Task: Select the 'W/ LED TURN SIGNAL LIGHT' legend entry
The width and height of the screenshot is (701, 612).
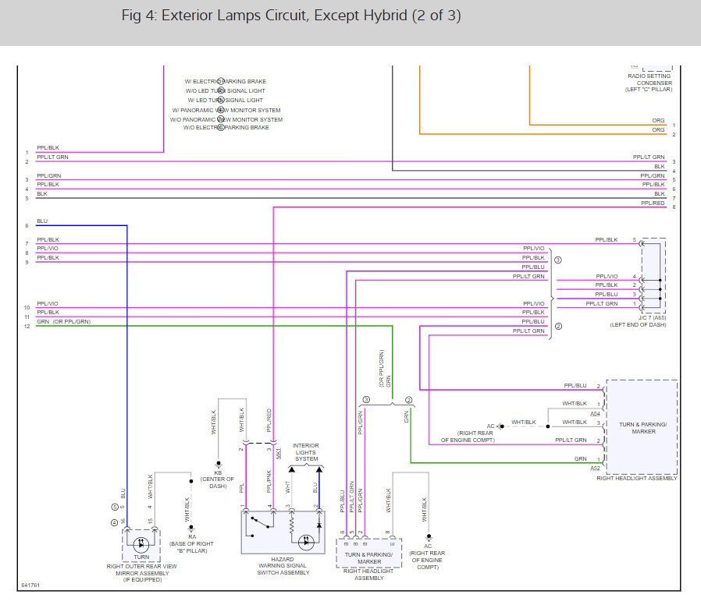Action: pos(226,100)
